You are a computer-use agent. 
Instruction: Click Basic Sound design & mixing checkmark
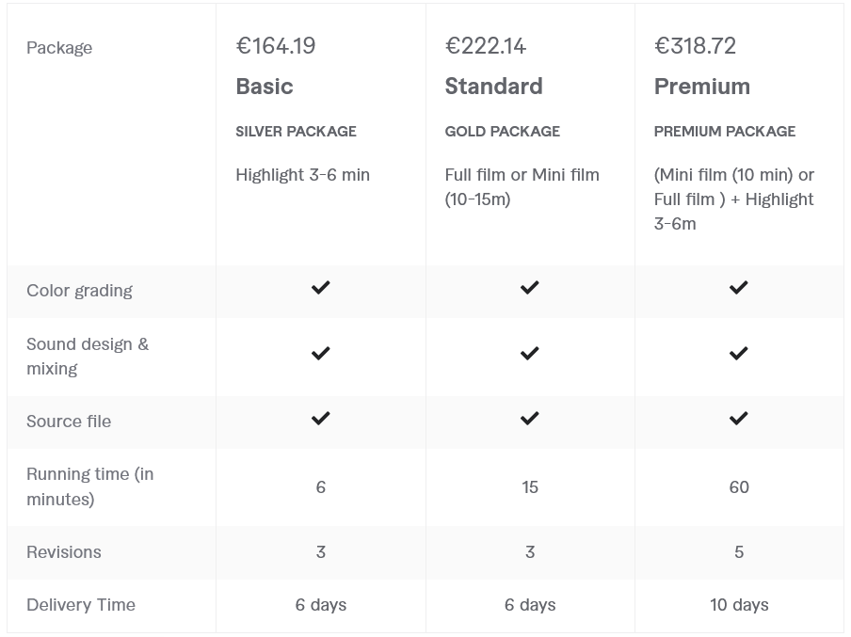point(320,353)
